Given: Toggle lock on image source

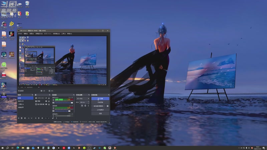Looking at the screenshot, I should pyautogui.click(x=49, y=101).
